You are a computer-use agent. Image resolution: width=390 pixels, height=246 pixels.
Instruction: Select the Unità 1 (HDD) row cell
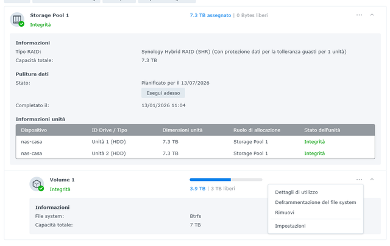tap(108, 142)
